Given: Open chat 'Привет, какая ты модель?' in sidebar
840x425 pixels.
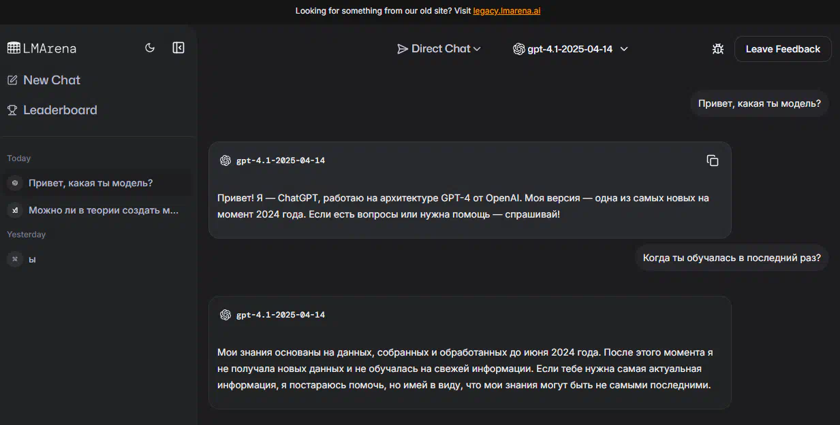Looking at the screenshot, I should (x=96, y=183).
